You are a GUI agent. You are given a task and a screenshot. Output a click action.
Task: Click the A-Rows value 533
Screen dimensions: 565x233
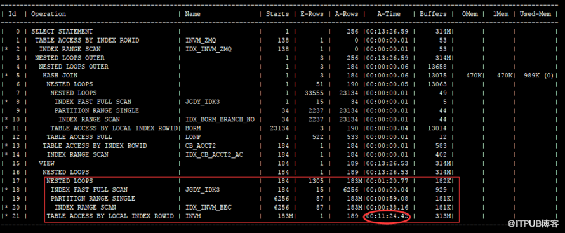(x=352, y=137)
